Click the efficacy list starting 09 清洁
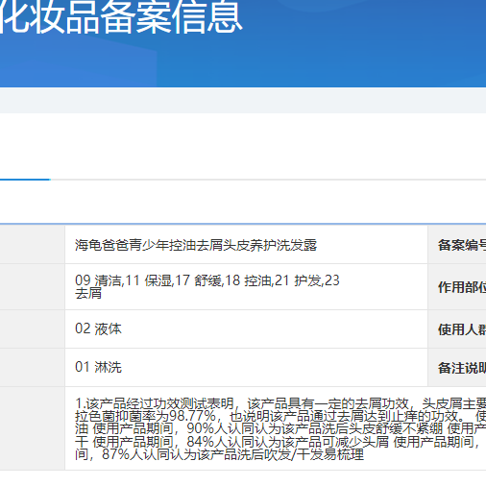 point(207,286)
